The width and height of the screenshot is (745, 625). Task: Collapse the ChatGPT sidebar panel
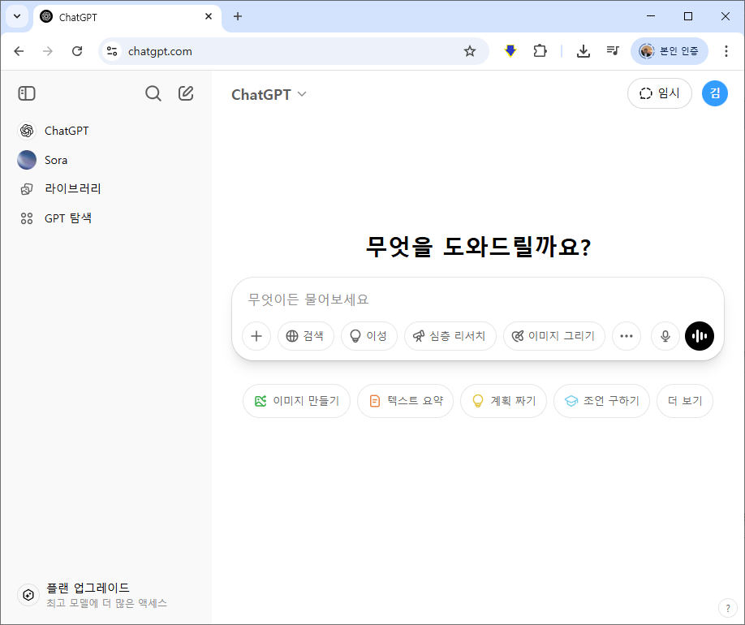tap(27, 93)
